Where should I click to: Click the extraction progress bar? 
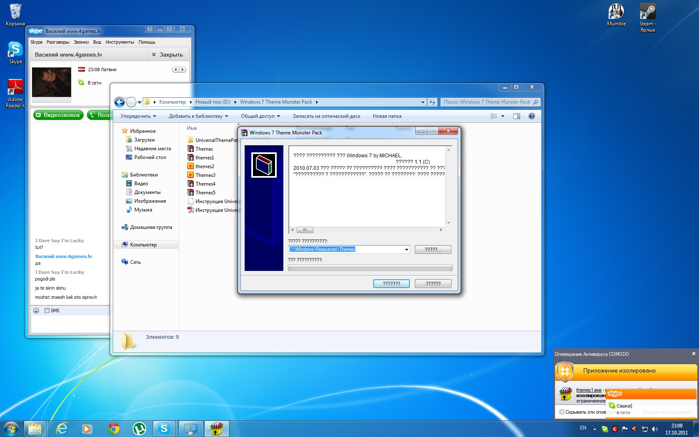click(370, 268)
